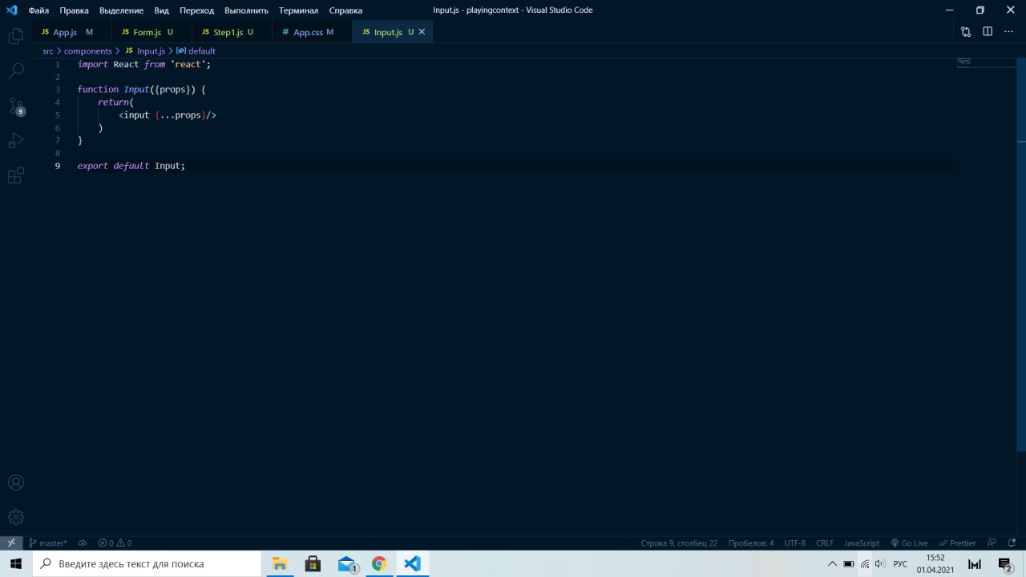This screenshot has height=577, width=1026.
Task: Open the Терминал menu
Action: (x=298, y=10)
